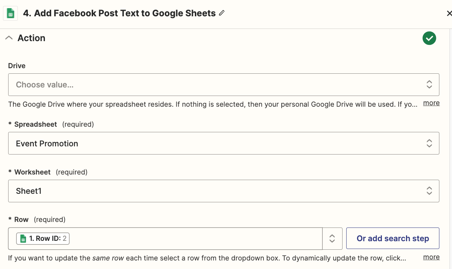The height and width of the screenshot is (269, 452).
Task: Collapse the Action section chevron
Action: tap(9, 38)
